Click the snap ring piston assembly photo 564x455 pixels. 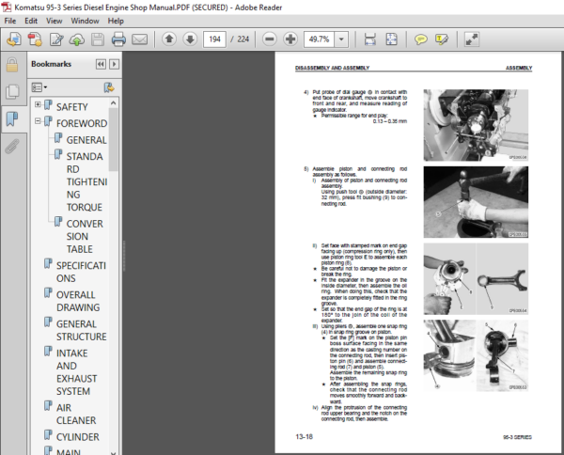[476, 355]
